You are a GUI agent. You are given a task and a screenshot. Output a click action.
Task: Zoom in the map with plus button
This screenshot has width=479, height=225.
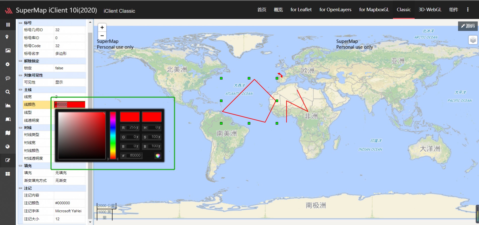[102, 27]
